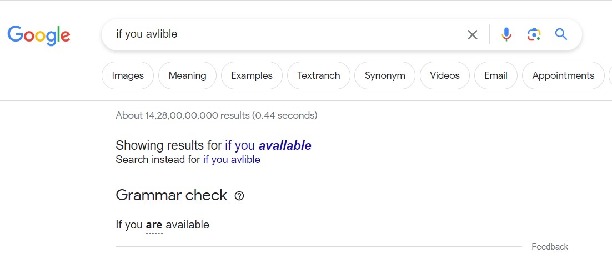Click the help icon beside Grammar check

coord(239,196)
